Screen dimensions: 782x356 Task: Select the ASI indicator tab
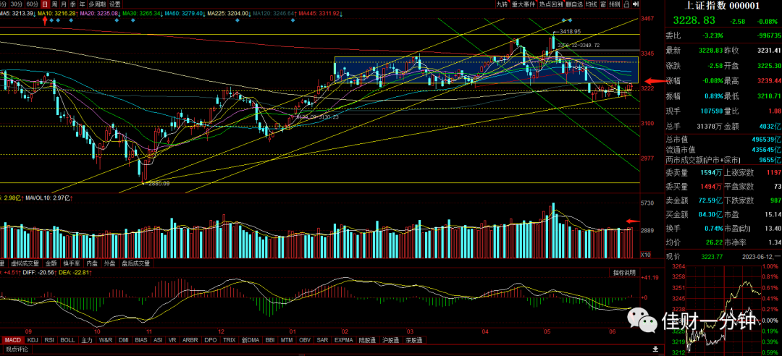[158, 340]
